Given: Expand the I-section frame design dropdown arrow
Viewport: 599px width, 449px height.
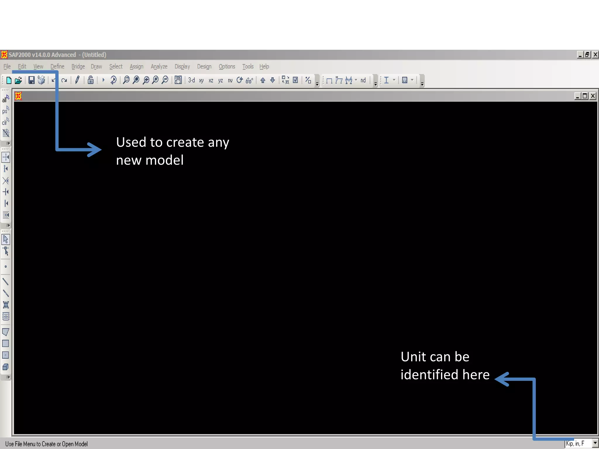Looking at the screenshot, I should point(394,80).
